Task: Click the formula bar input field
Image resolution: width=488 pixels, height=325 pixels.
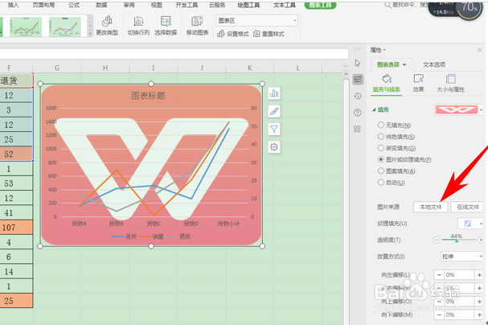Action: coord(174,54)
